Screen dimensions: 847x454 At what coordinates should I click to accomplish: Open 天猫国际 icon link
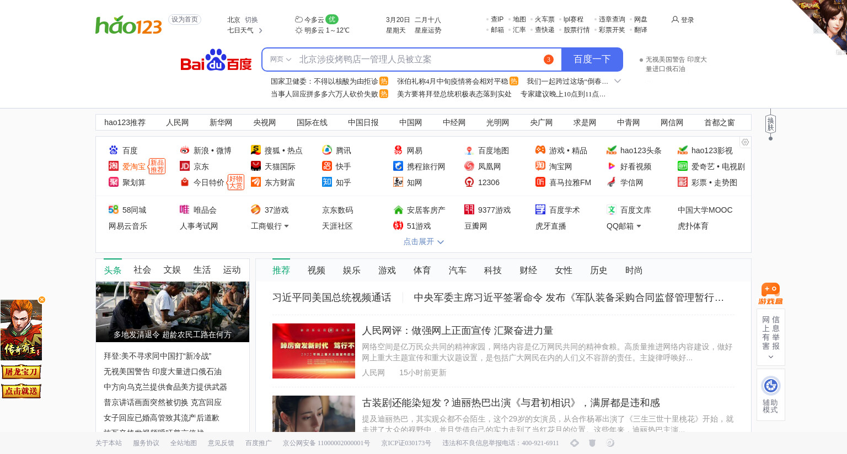click(x=256, y=166)
